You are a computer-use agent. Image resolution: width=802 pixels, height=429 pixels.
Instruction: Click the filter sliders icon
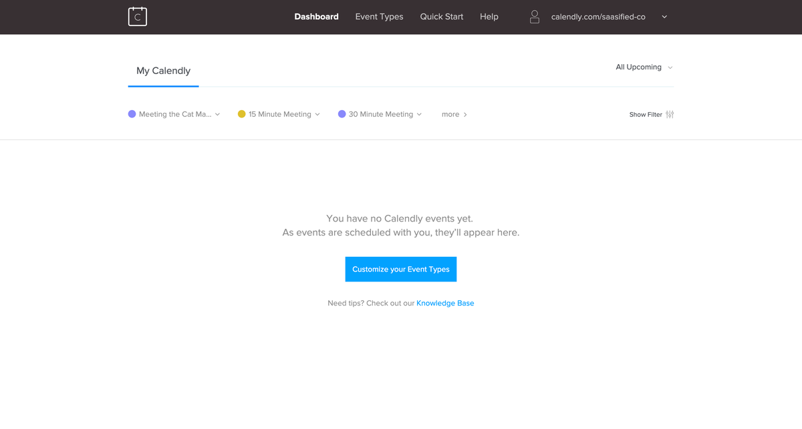point(670,114)
